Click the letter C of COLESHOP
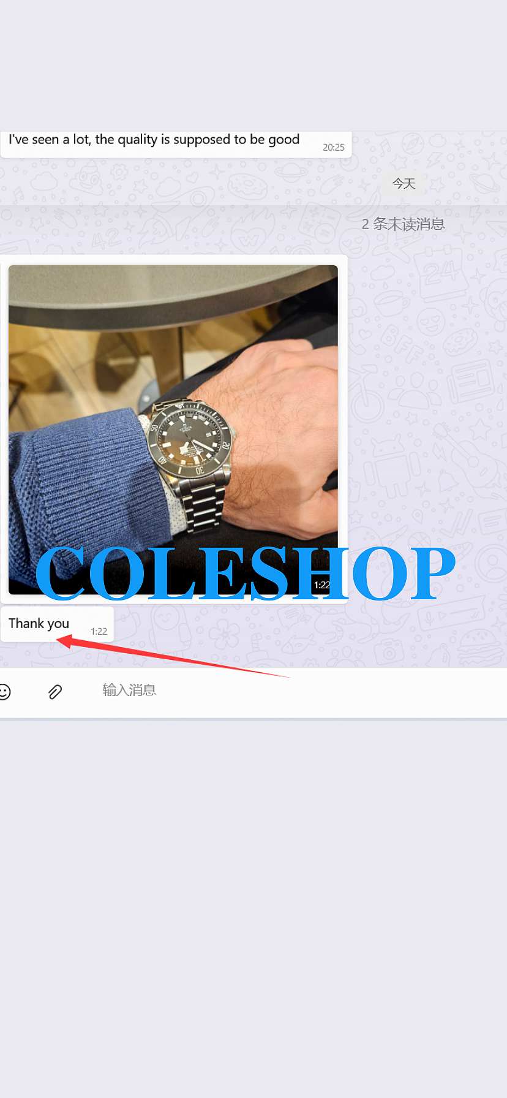This screenshot has width=507, height=1098. [x=61, y=574]
